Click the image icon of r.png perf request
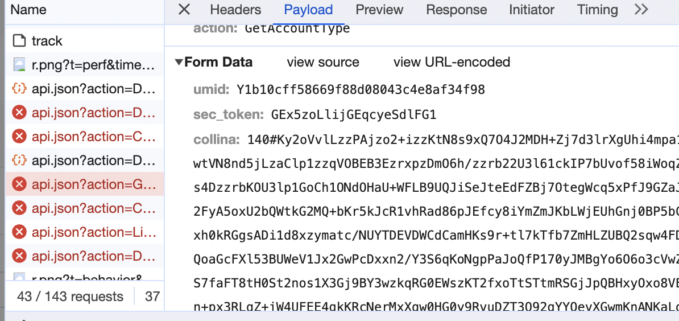Image resolution: width=679 pixels, height=321 pixels. point(20,65)
